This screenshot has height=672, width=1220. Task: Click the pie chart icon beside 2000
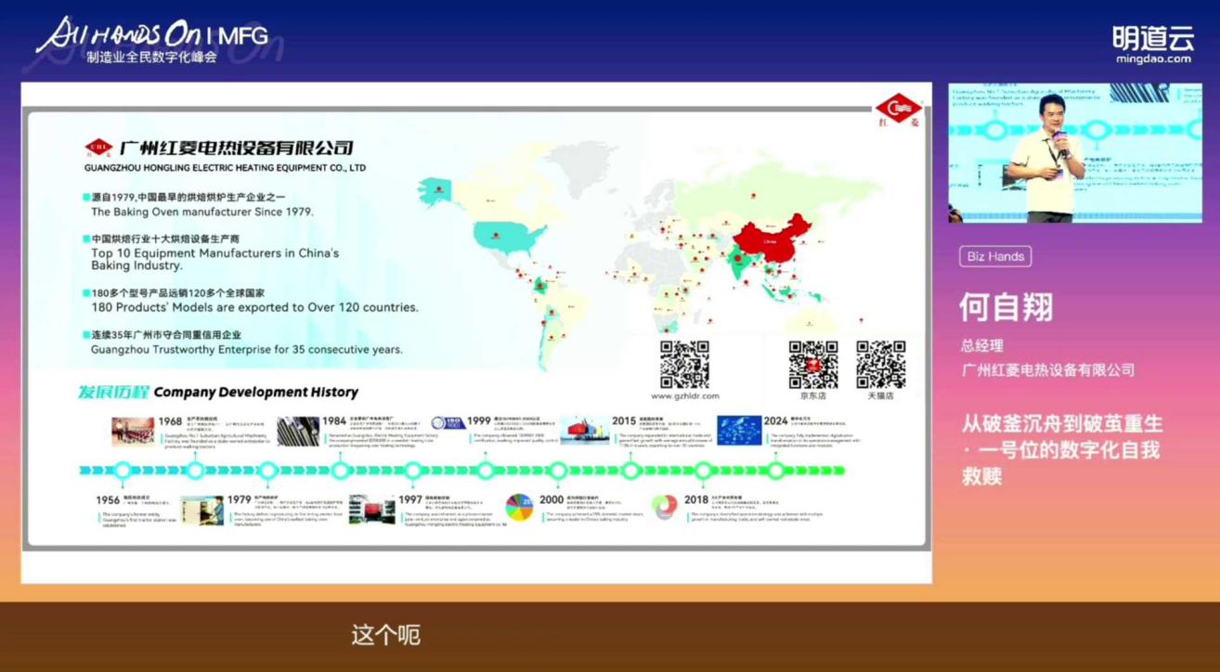click(x=519, y=507)
